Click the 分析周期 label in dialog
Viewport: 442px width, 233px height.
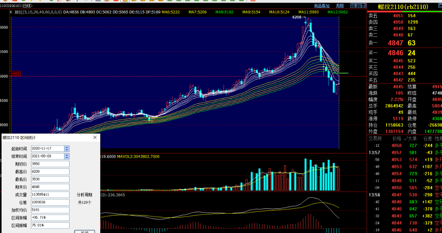click(84, 195)
